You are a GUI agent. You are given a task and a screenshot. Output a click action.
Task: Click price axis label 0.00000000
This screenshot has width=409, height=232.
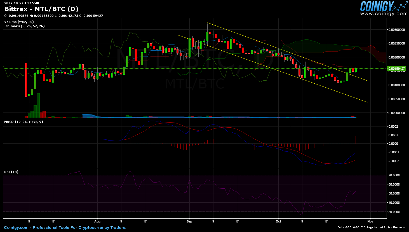point(396,113)
